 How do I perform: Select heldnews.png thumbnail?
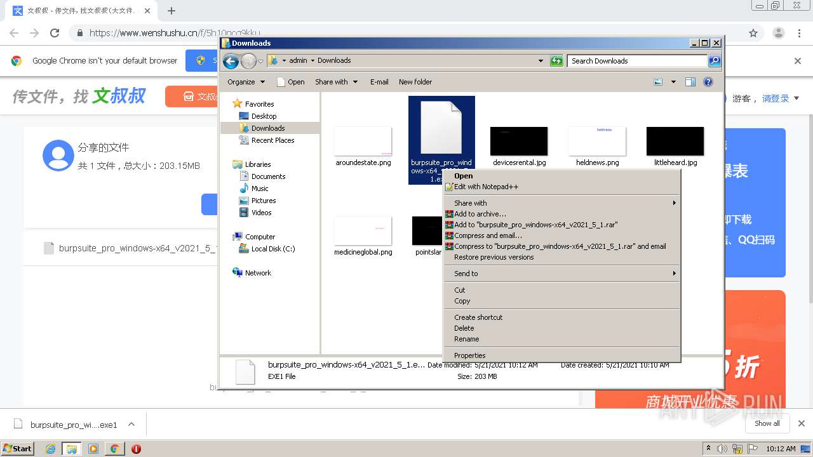pyautogui.click(x=597, y=141)
